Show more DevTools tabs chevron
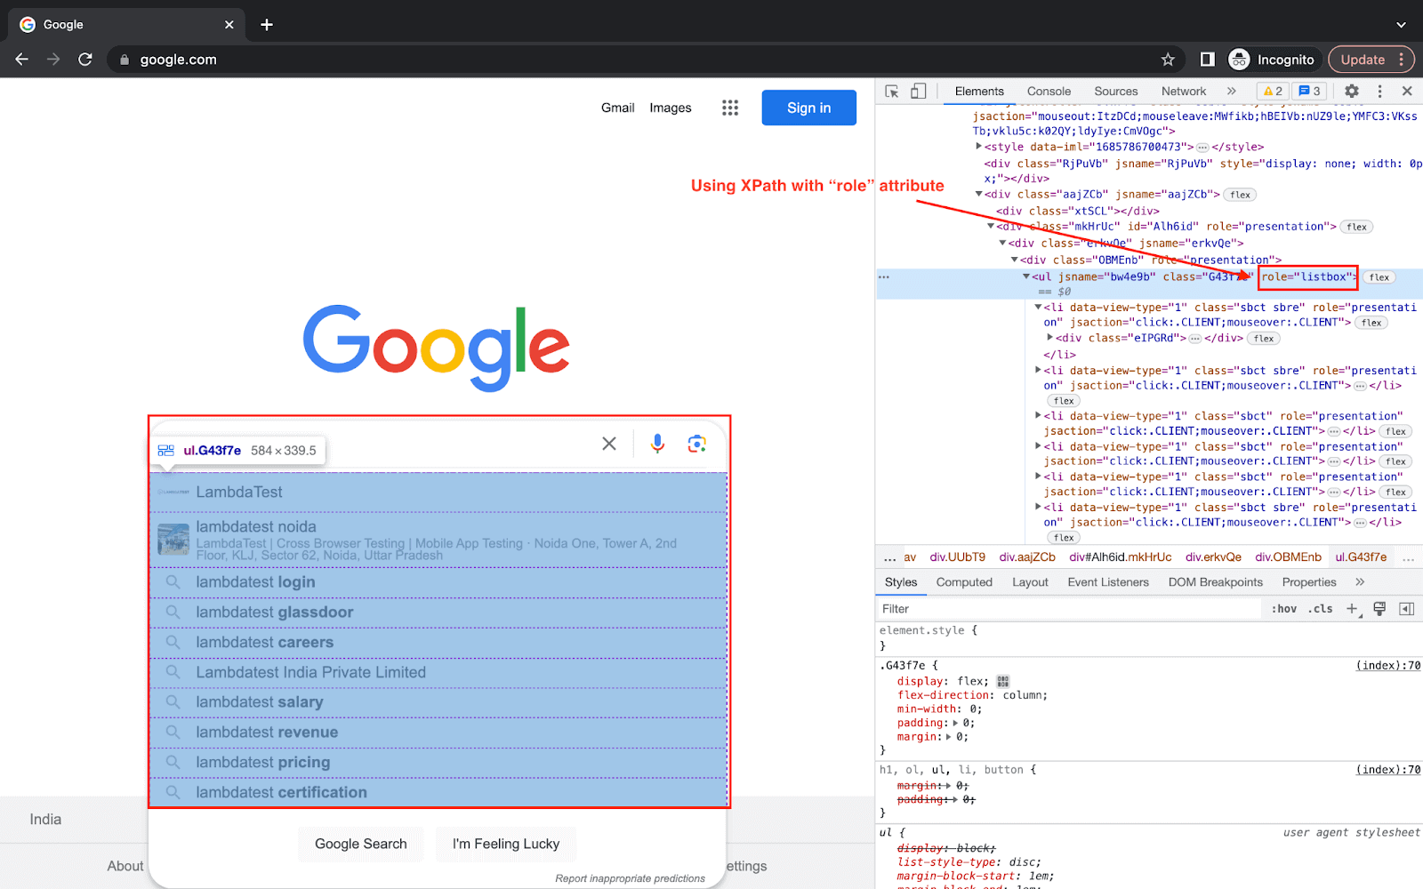Image resolution: width=1423 pixels, height=889 pixels. coord(1231,92)
